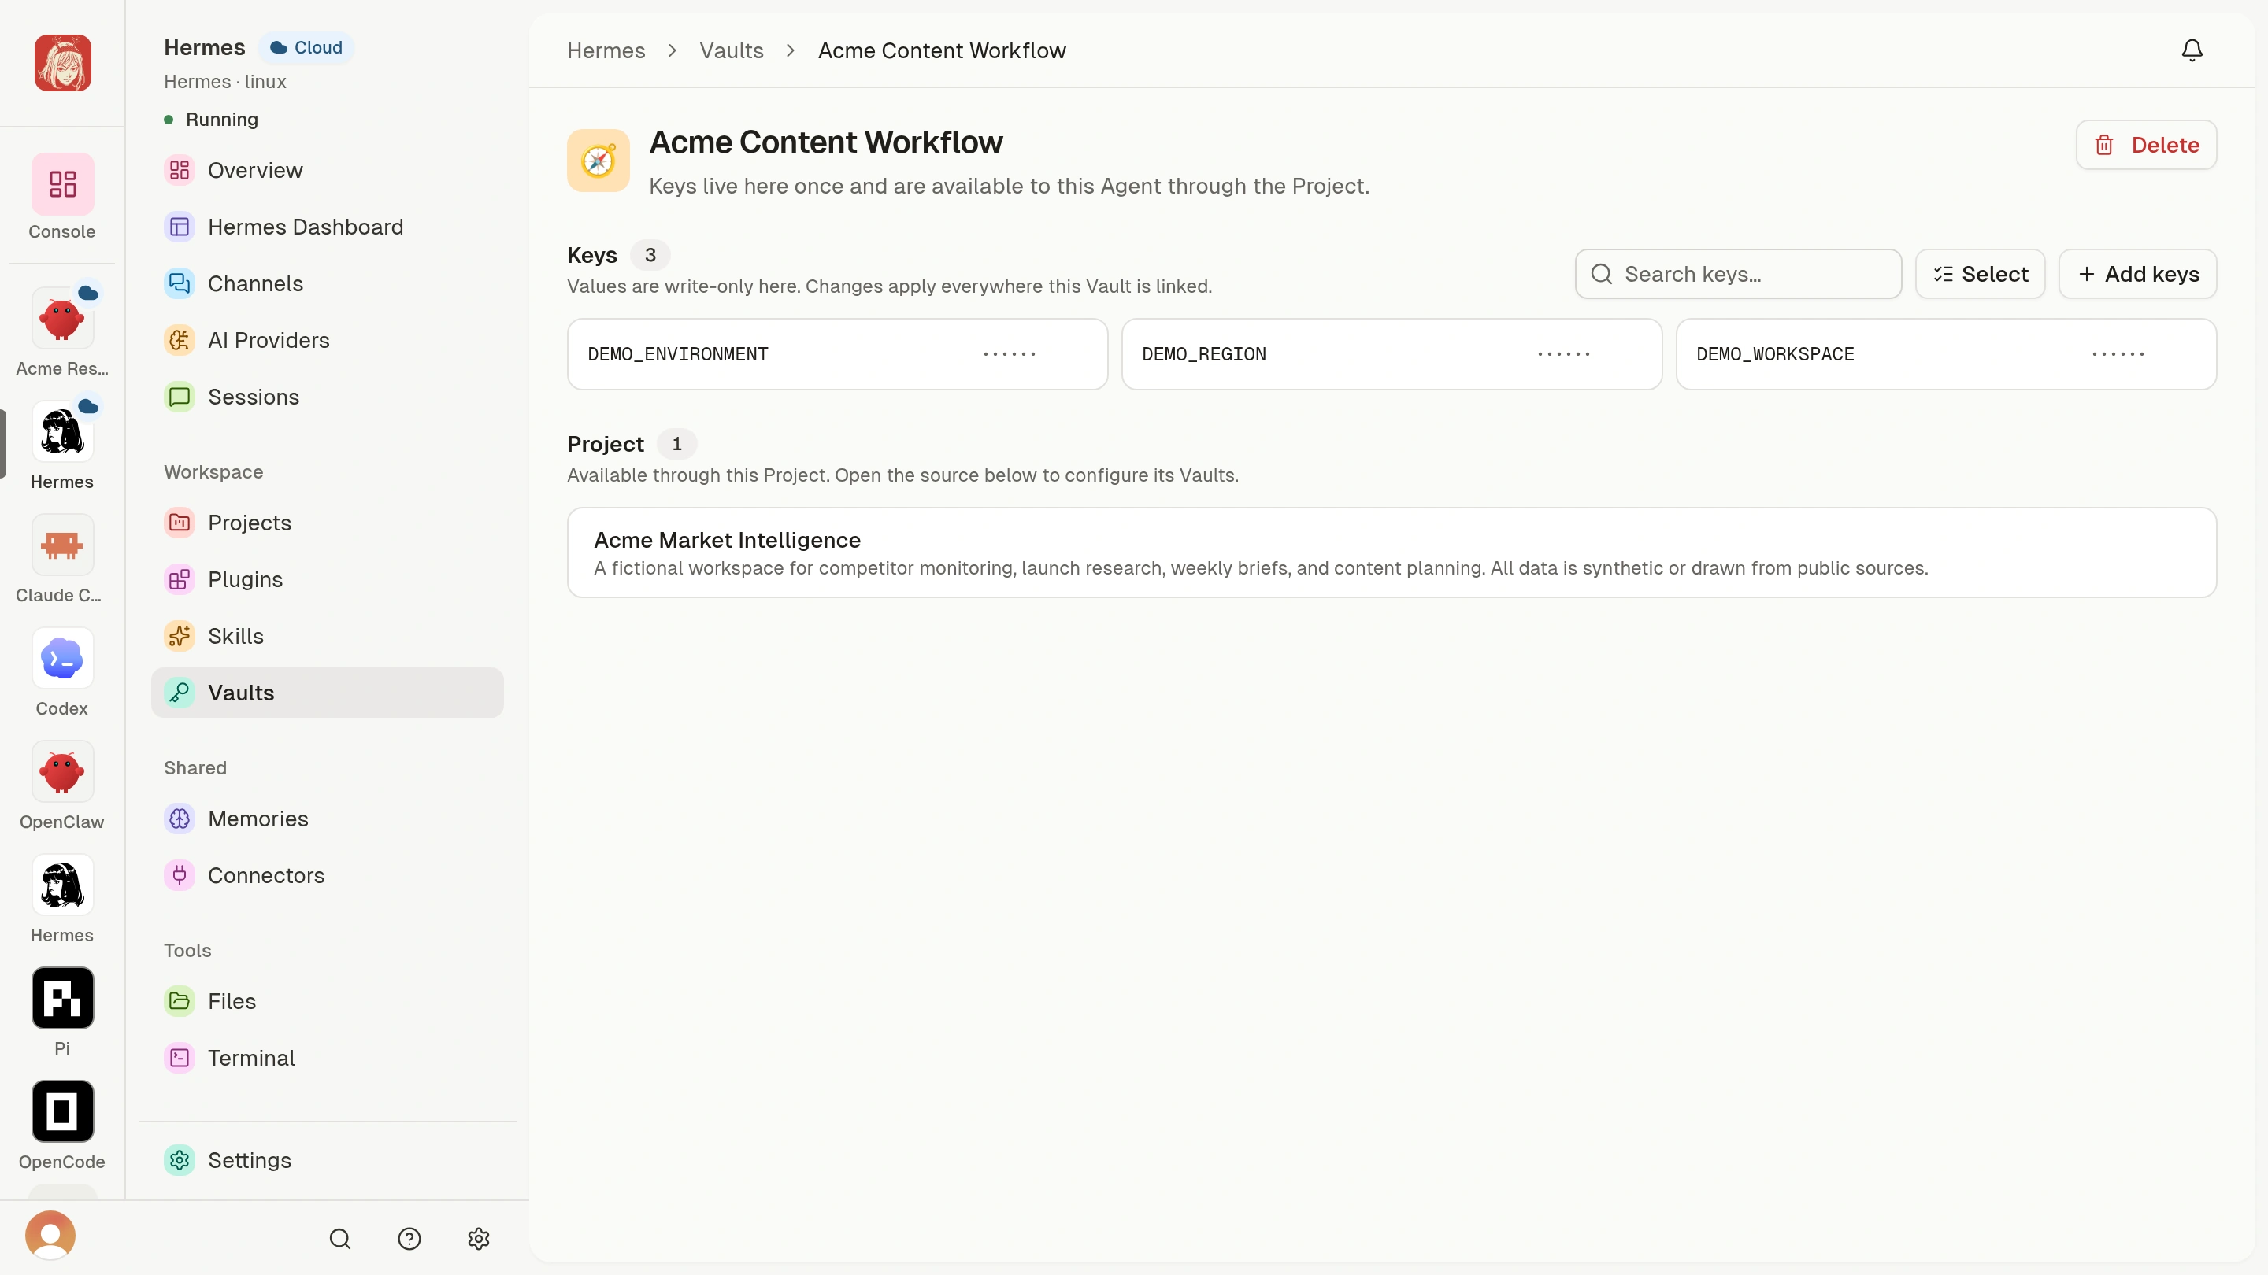
Task: Open the DEMO_ENVIRONMENT key card
Action: pyautogui.click(x=837, y=355)
